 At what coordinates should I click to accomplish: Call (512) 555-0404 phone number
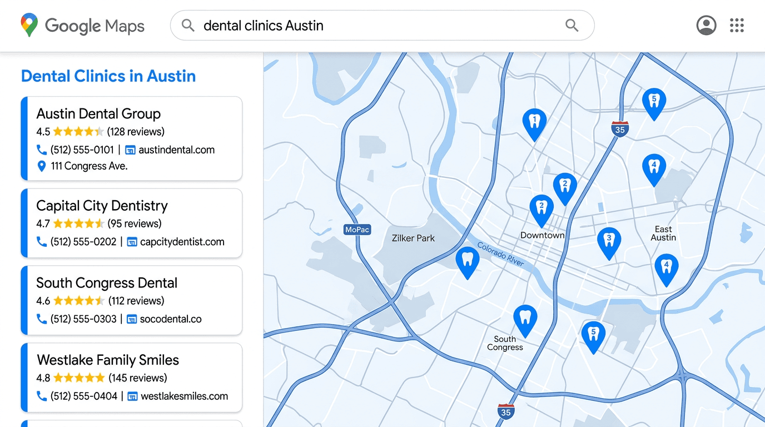tap(84, 397)
